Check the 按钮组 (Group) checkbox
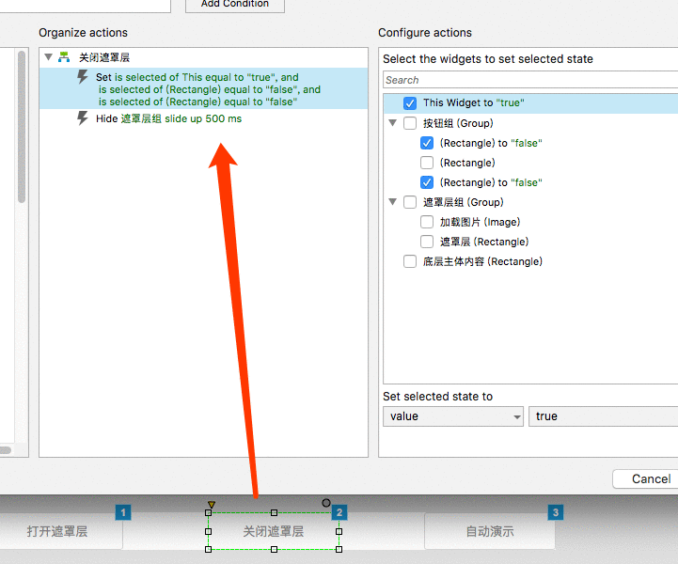The width and height of the screenshot is (678, 564). click(409, 123)
